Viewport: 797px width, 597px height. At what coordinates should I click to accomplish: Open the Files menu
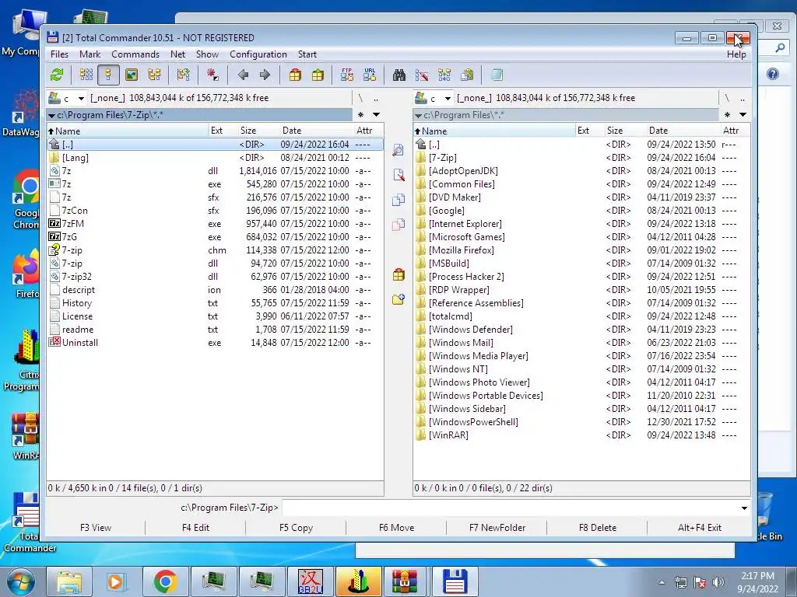[x=59, y=54]
